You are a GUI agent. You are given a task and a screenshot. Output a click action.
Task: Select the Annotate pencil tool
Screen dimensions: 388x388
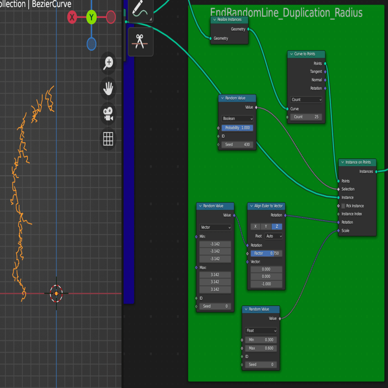140,10
